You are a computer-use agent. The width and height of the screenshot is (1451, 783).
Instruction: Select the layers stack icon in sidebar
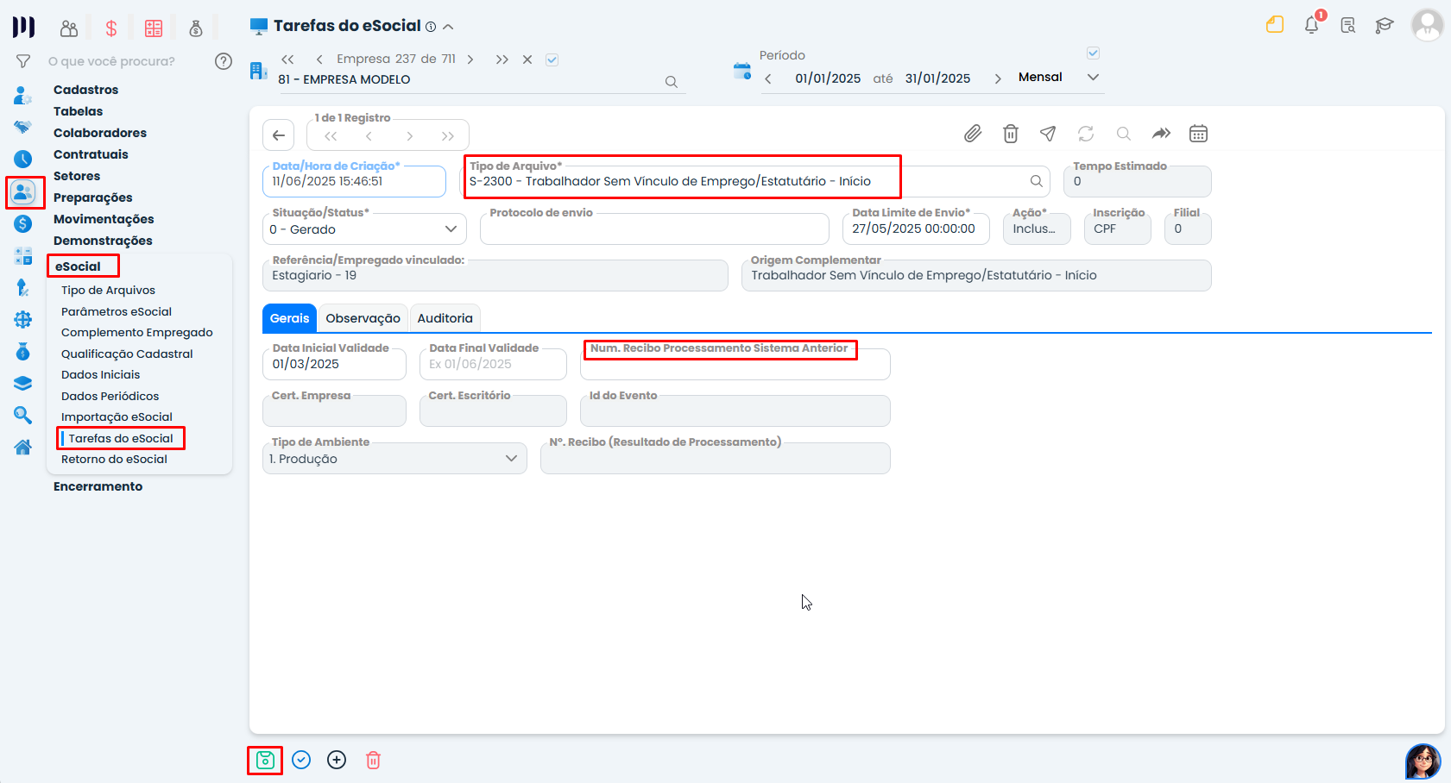click(23, 383)
